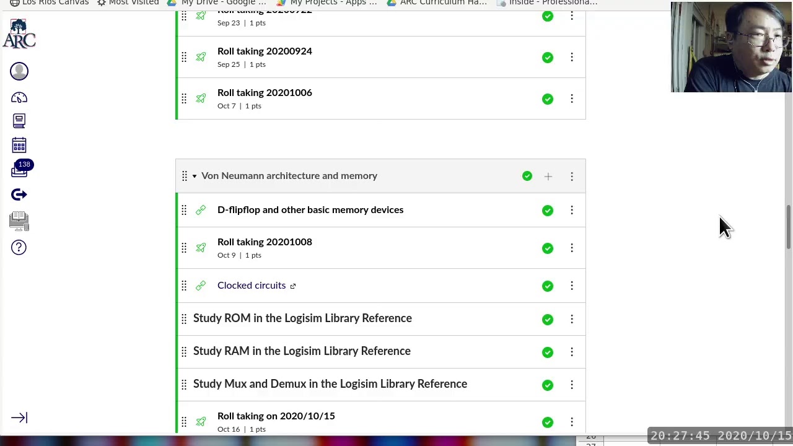This screenshot has width=793, height=446.
Task: Unpublish Clocked circuits item
Action: coord(548,286)
